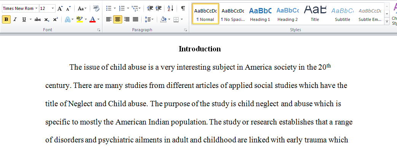The height and width of the screenshot is (150, 397).
Task: Select Align Text Left
Action: coord(109,19)
